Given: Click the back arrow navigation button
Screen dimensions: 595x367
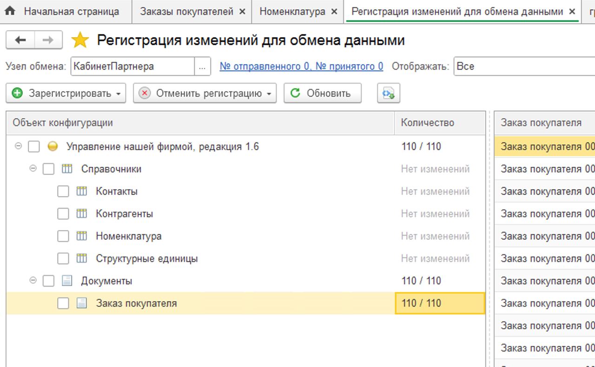Looking at the screenshot, I should tap(20, 40).
